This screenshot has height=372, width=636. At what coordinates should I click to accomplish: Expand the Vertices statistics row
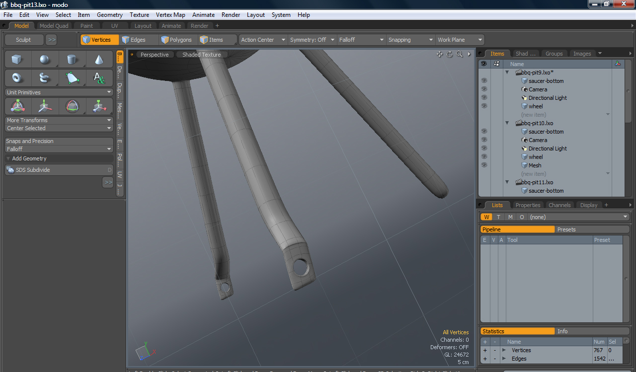pyautogui.click(x=504, y=350)
